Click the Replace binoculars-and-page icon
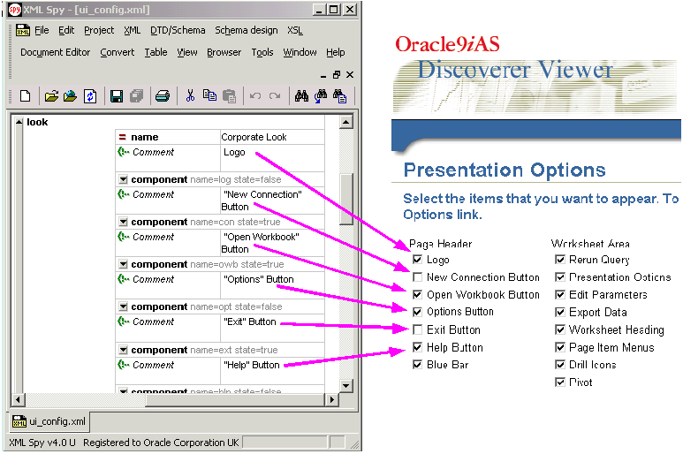 [340, 95]
